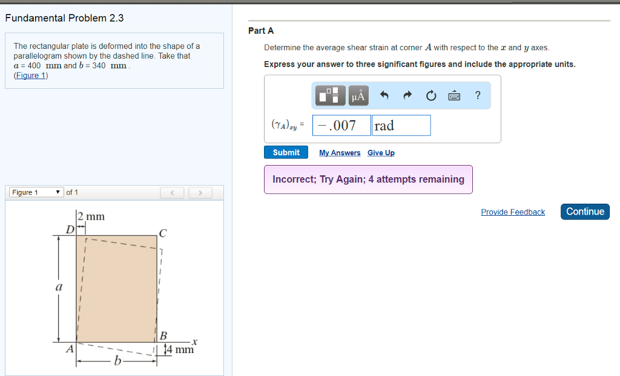Viewport: 620px width, 376px height.
Task: Select the equation template icon
Action: pos(329,95)
